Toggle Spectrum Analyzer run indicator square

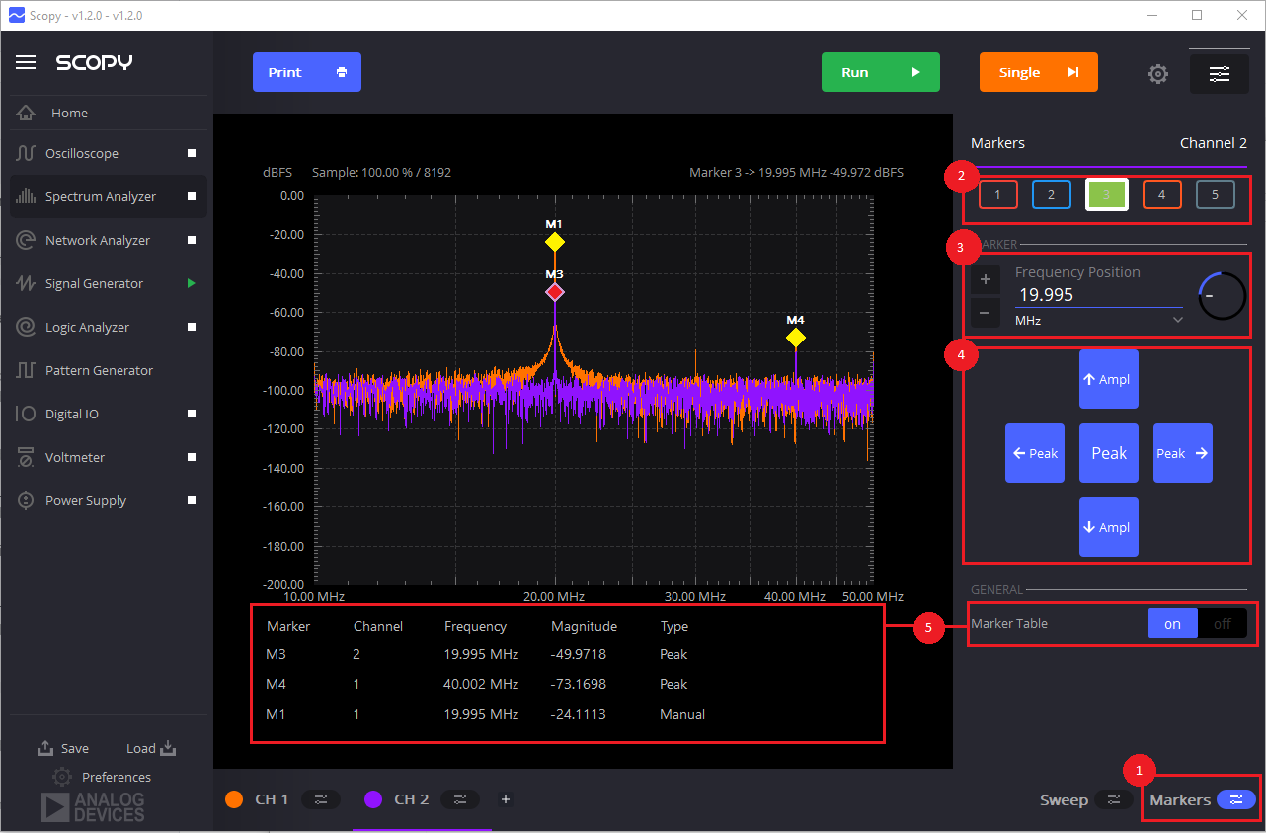tap(192, 196)
